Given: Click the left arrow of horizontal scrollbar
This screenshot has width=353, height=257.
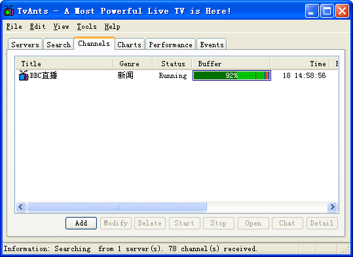Looking at the screenshot, I should click(x=21, y=207).
